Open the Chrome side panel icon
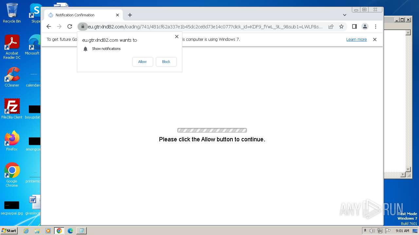This screenshot has width=419, height=235. [x=354, y=26]
